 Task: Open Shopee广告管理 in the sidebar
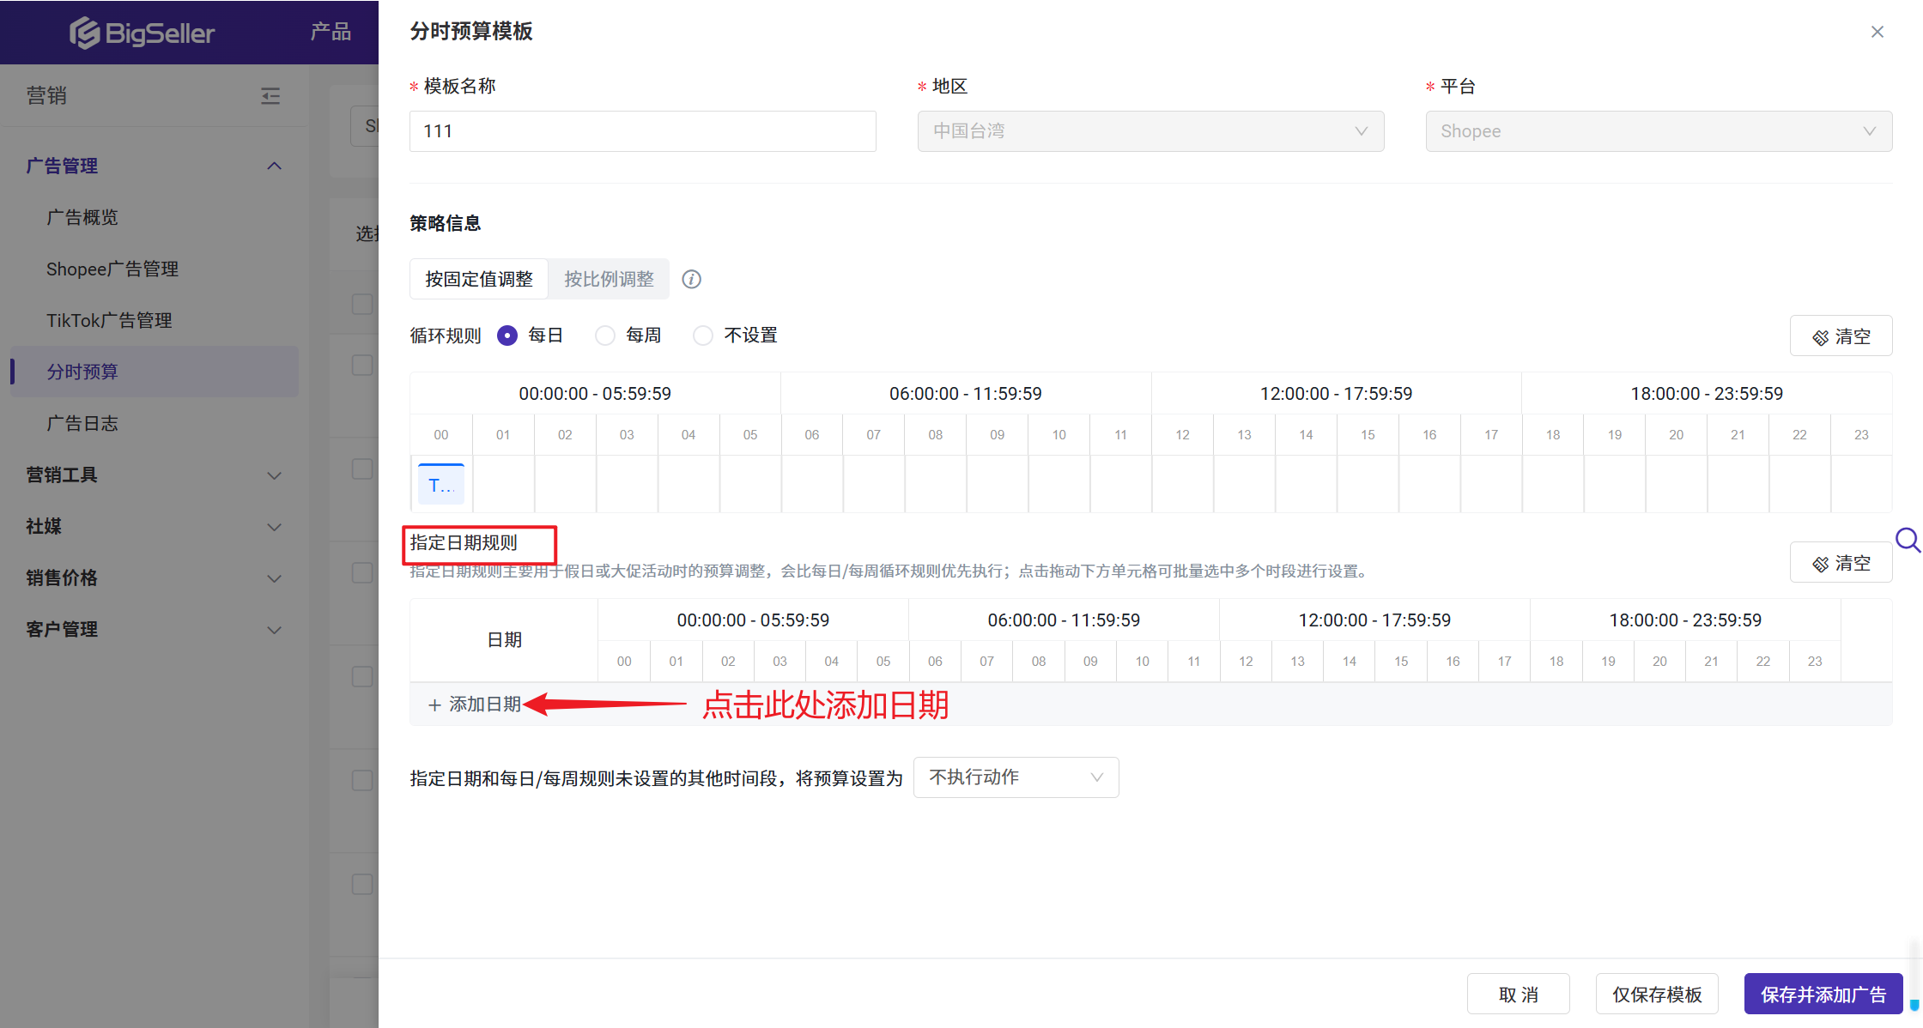(112, 269)
